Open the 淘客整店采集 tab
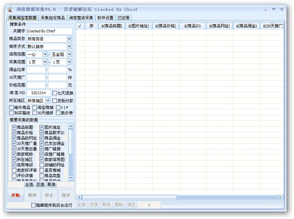This screenshot has height=219, width=294. [81, 18]
